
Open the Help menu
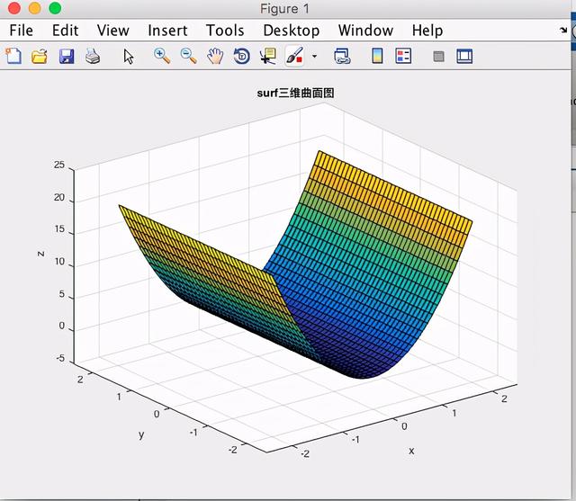point(427,31)
